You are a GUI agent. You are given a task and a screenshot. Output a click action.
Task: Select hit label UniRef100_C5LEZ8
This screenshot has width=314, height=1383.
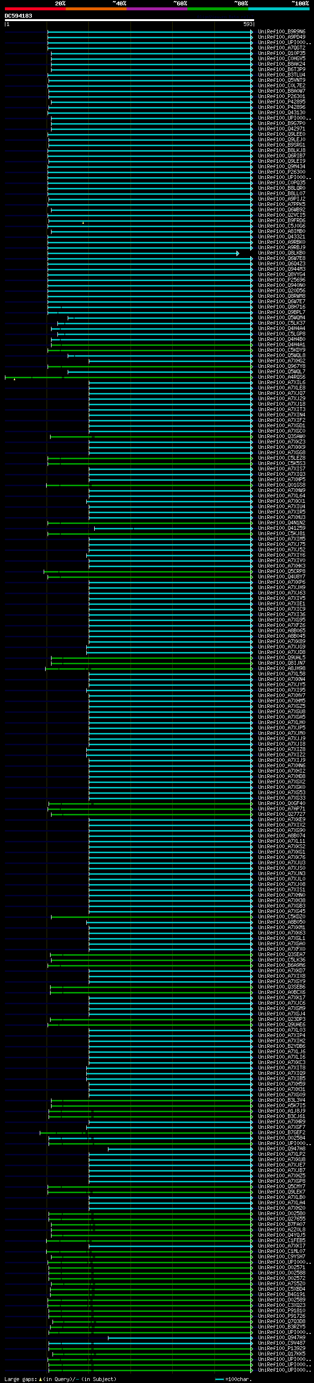[x=282, y=458]
